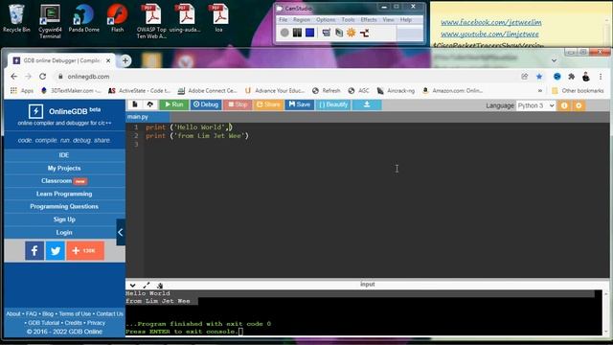Open the Chrome three-dot menu
Viewport: 613px width, 345px height.
coord(601,77)
